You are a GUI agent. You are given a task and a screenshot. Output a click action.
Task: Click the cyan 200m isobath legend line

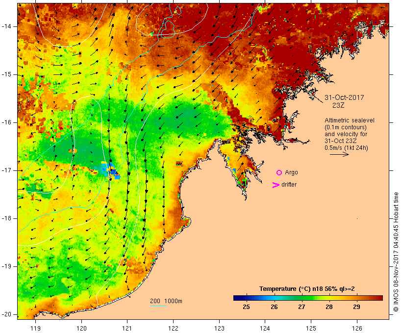(158, 306)
